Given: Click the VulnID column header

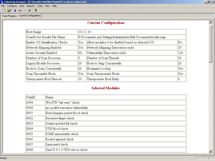Looking at the screenshot, I should 35,97.
